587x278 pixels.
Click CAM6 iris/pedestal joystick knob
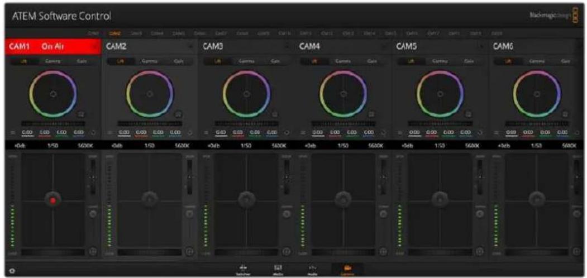pos(537,200)
